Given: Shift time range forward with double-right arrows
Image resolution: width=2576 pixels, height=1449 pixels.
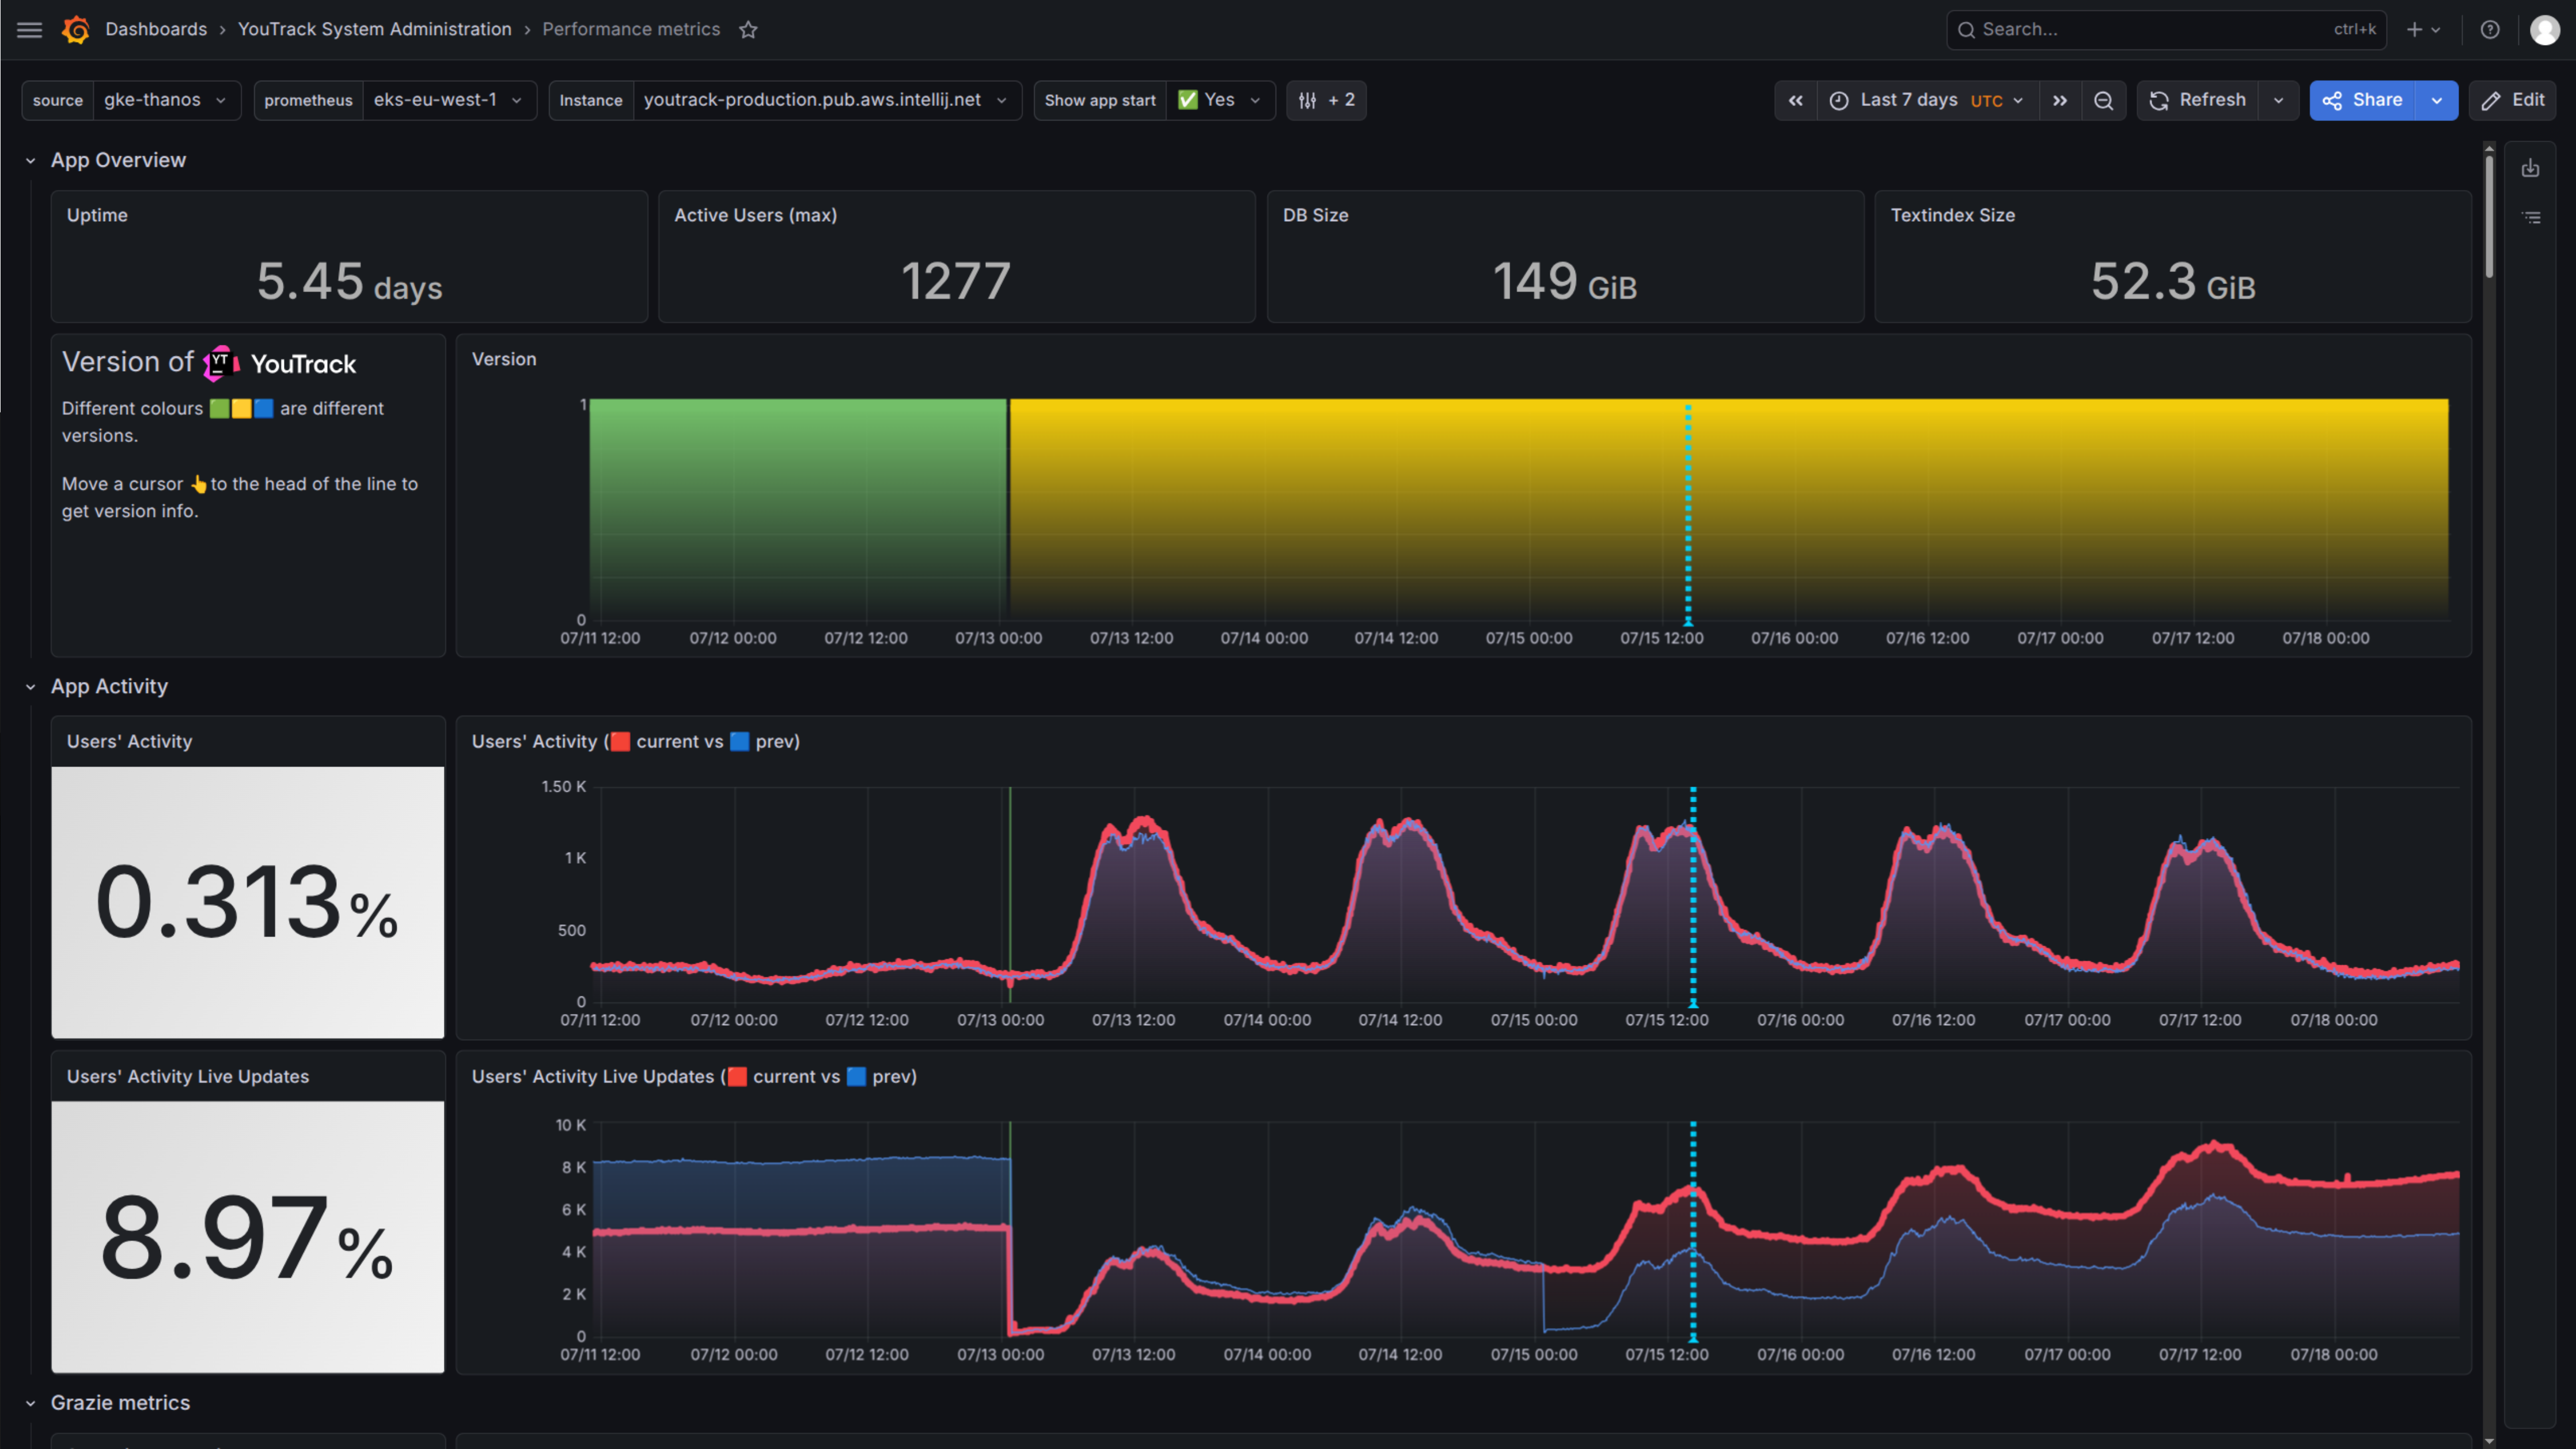Looking at the screenshot, I should point(2060,100).
